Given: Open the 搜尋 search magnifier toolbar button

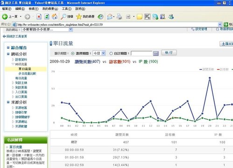Looking at the screenshot, I should click(x=67, y=16).
